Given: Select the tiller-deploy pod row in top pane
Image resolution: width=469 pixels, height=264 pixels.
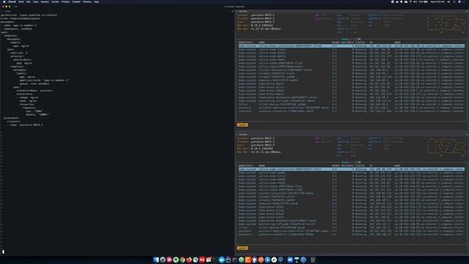Looking at the screenshot, I should 352,104.
